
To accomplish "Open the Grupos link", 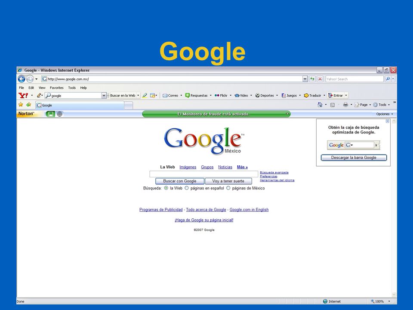I will click(x=207, y=167).
